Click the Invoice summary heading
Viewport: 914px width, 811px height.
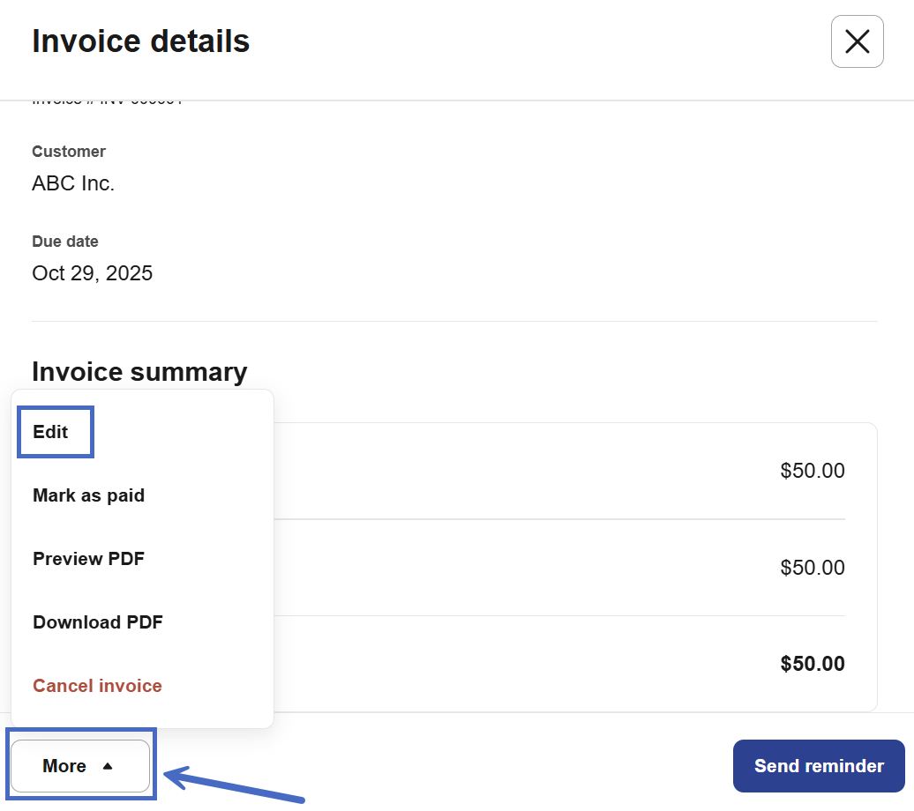[x=139, y=371]
